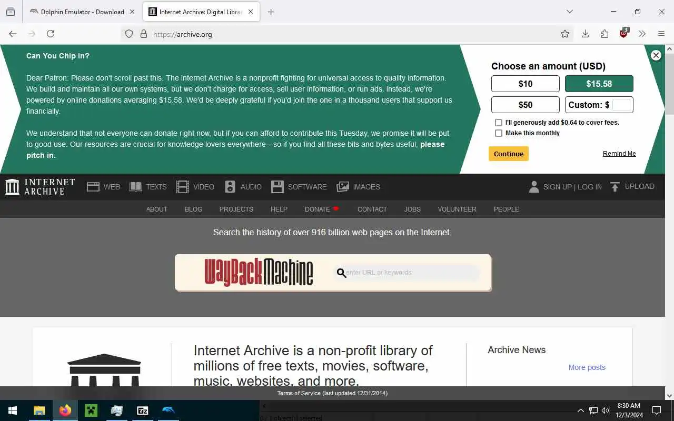Screen dimensions: 674x421
Task: Choose the $15.58 donation amount
Action: point(599,84)
